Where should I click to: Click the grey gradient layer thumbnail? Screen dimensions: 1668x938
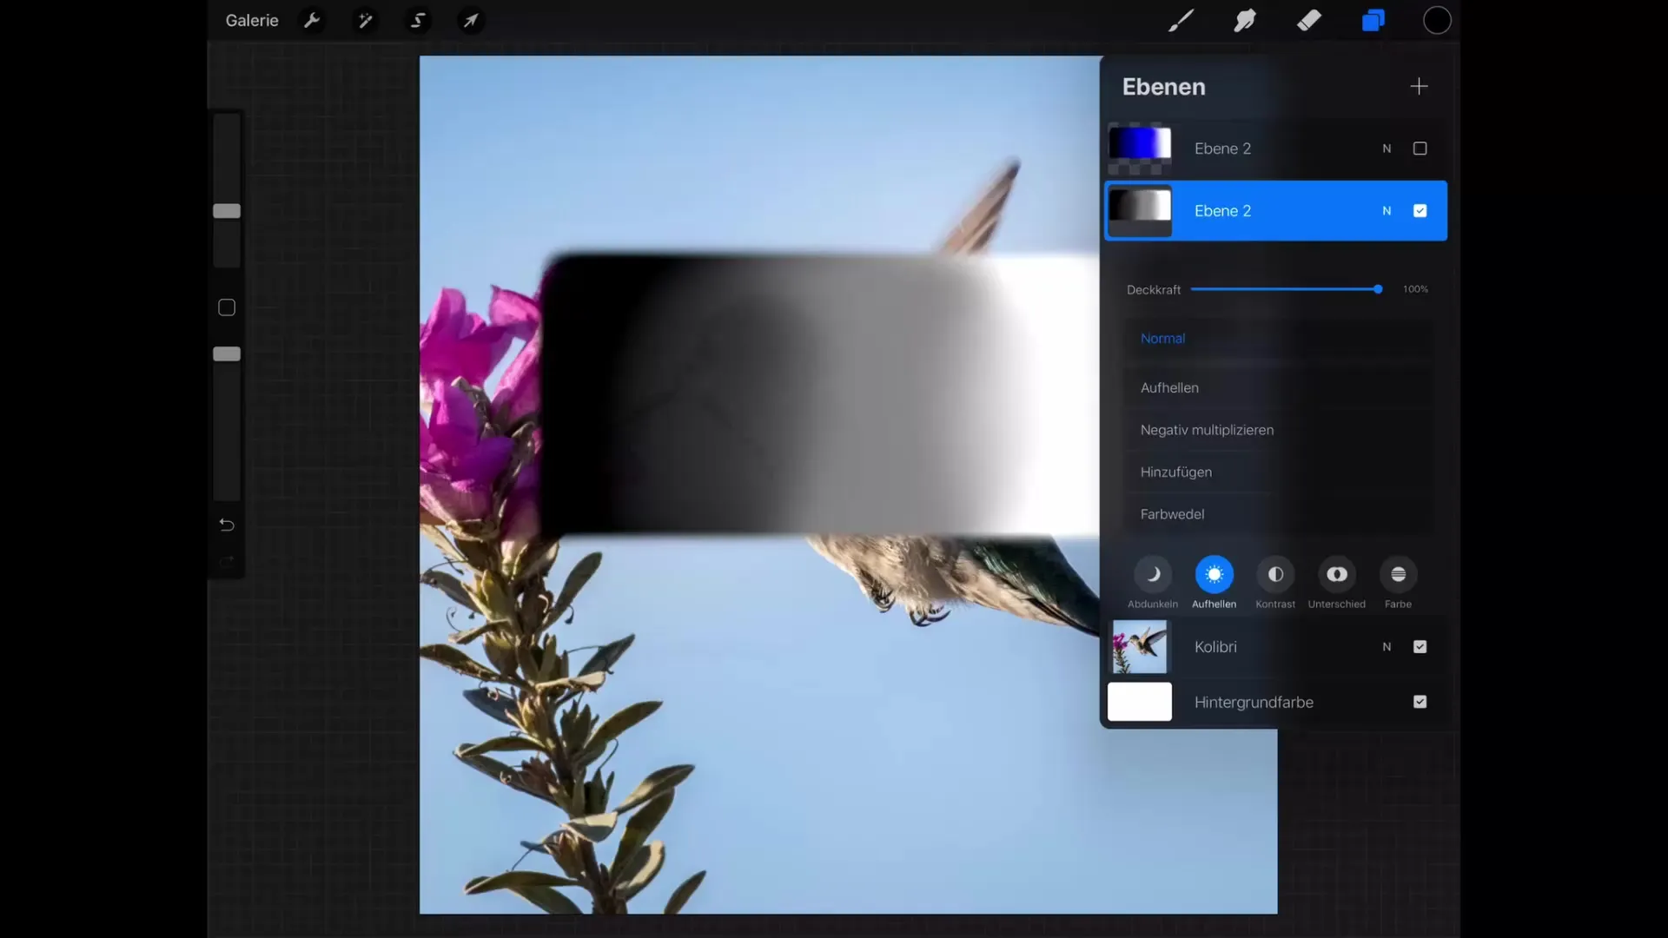[1140, 211]
